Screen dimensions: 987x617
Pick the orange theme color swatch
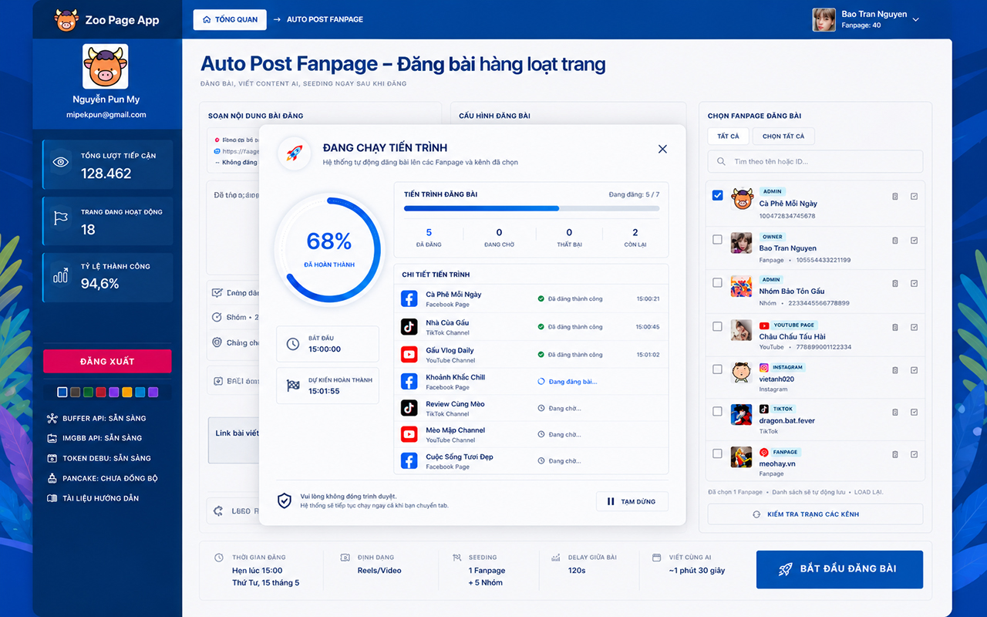click(x=127, y=393)
